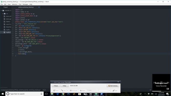
Task: Click the Clear drawing button
Action: 115,90
